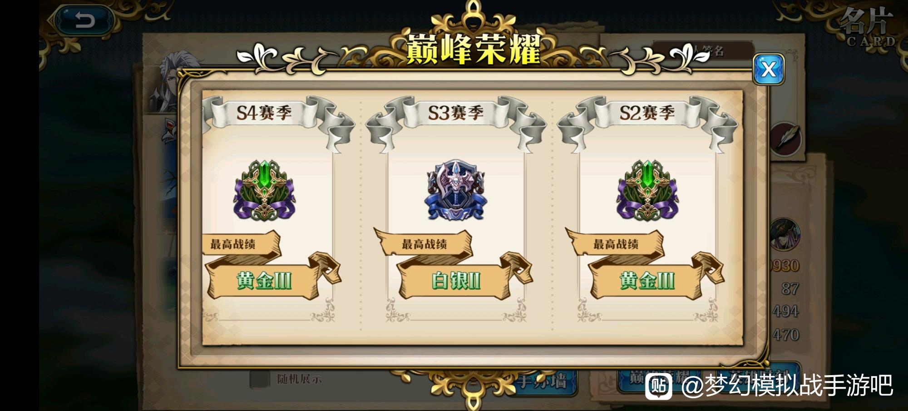Tap the 贴吧 watermark logo icon
This screenshot has width=908, height=411.
tap(659, 386)
